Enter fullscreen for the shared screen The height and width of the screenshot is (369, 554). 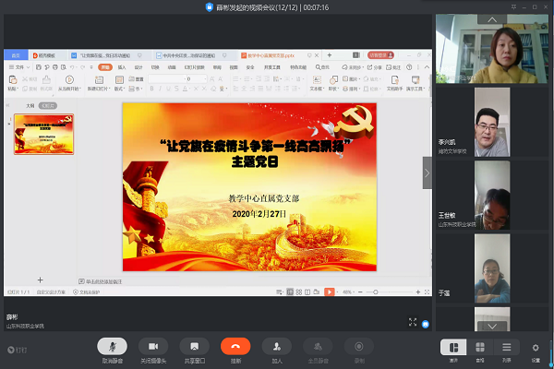click(413, 322)
